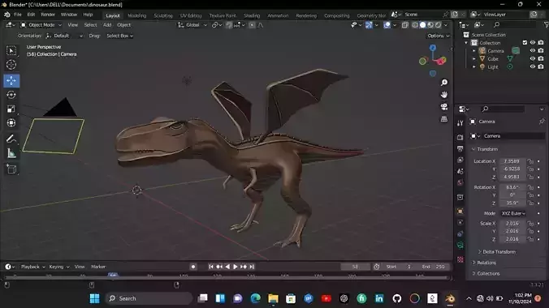Image resolution: width=549 pixels, height=308 pixels.
Task: Open the File menu
Action: coord(18,15)
